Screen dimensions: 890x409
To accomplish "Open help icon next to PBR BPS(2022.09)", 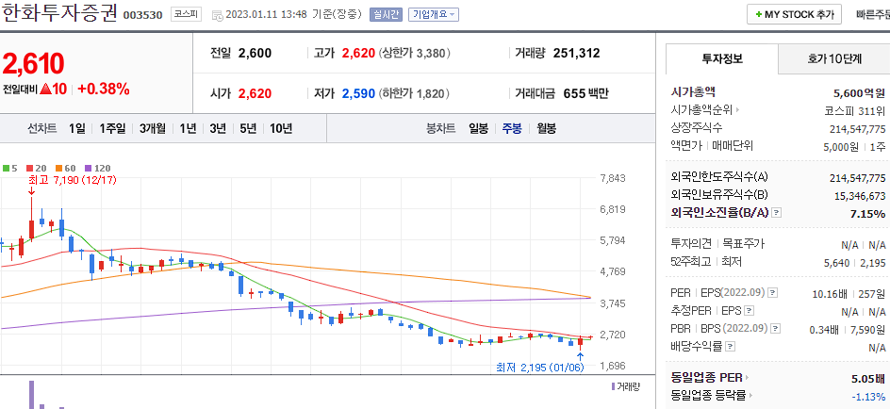I will point(775,329).
